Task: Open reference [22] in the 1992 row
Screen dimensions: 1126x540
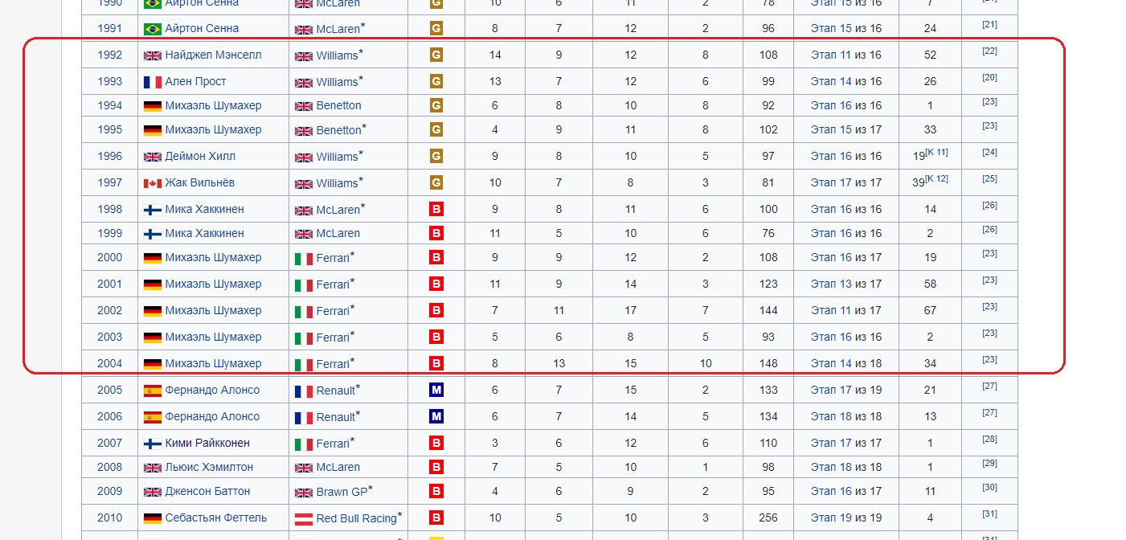Action: pos(989,51)
